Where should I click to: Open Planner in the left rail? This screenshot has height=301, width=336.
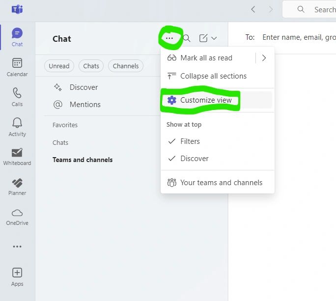[x=17, y=186]
